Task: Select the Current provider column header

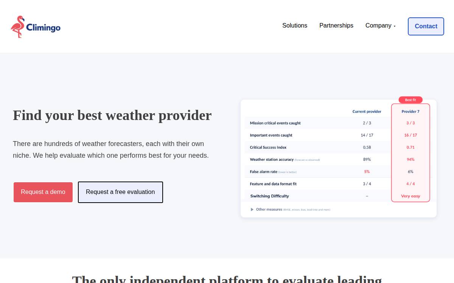Action: 367,112
